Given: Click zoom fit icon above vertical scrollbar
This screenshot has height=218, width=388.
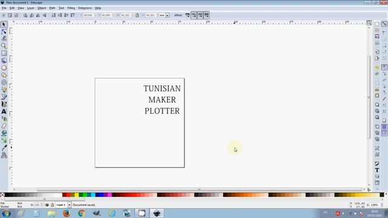Looking at the screenshot, I should [369, 23].
